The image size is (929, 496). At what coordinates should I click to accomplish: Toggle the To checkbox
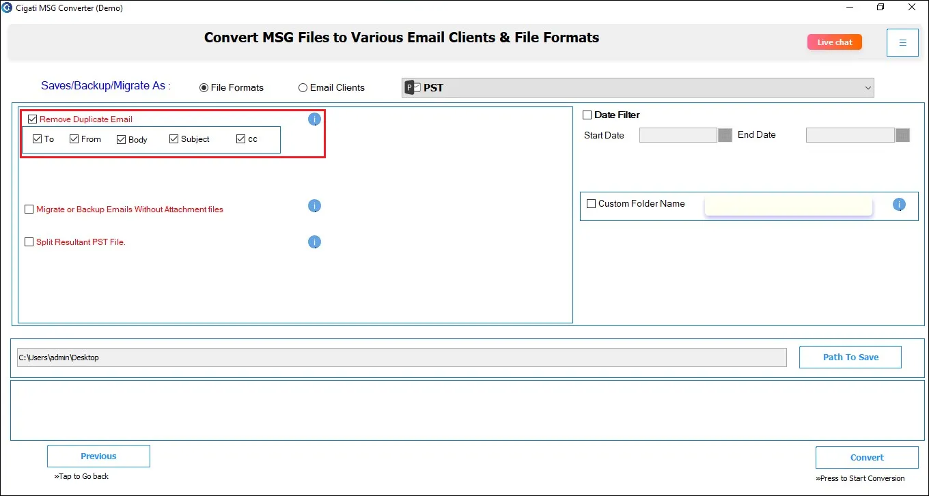point(37,139)
